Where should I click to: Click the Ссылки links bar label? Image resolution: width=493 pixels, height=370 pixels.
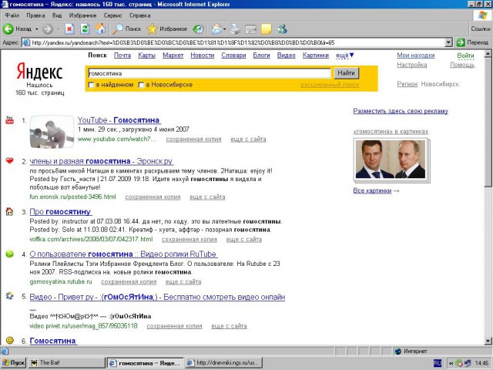pyautogui.click(x=481, y=29)
